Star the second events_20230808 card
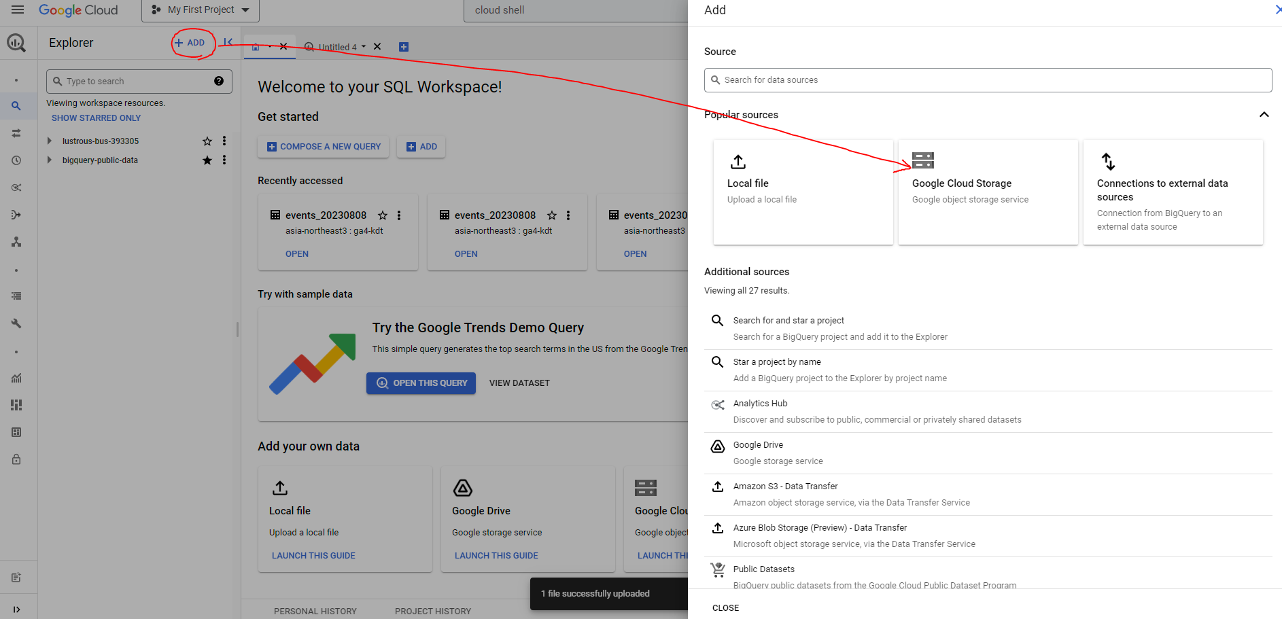1282x619 pixels. coord(552,215)
